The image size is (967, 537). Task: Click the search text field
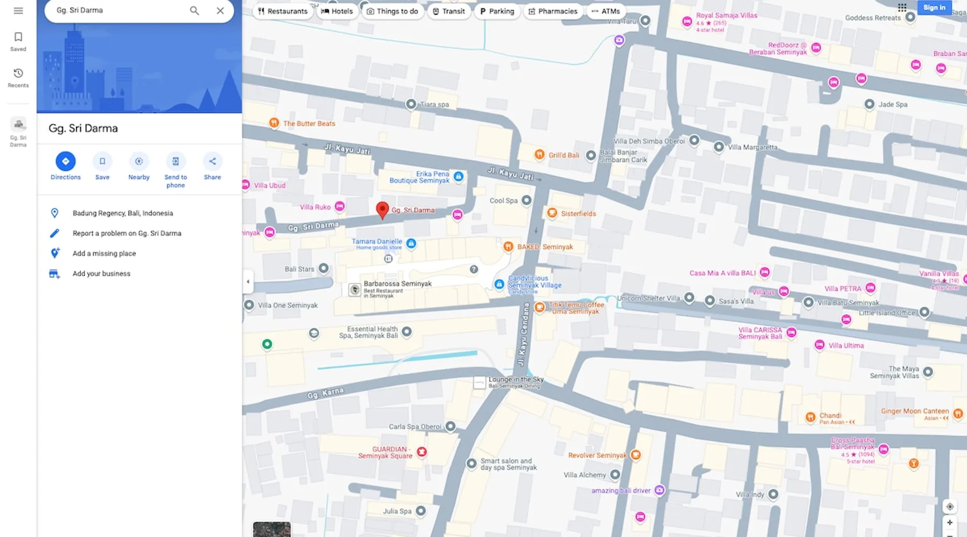click(x=118, y=11)
